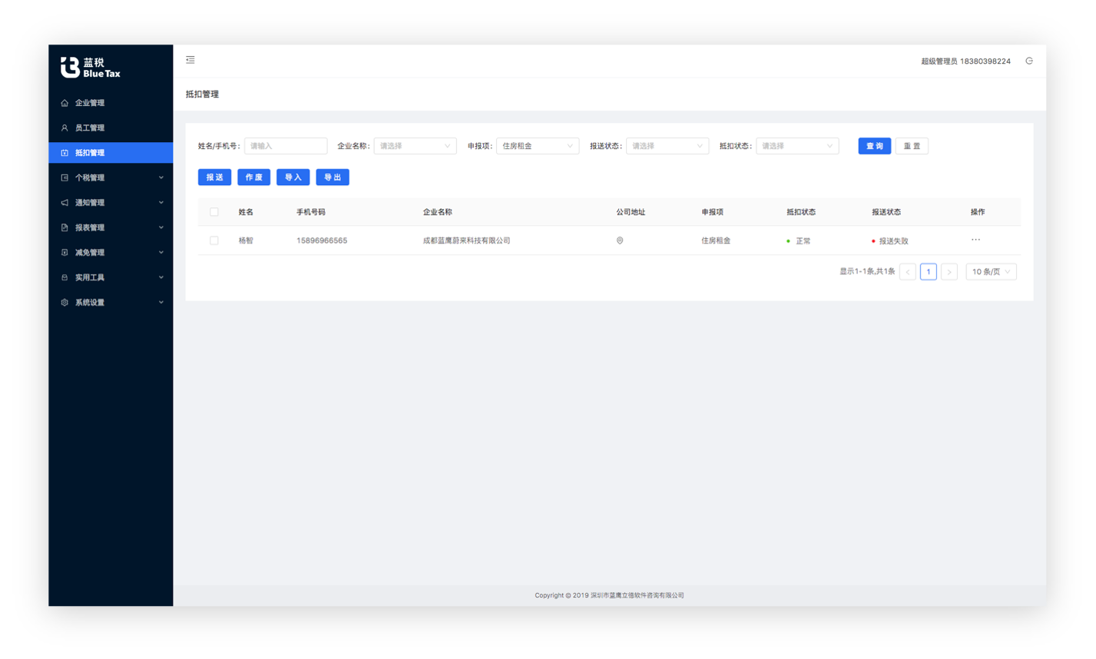Open 个税管理 menu item
The image size is (1096, 659).
111,178
